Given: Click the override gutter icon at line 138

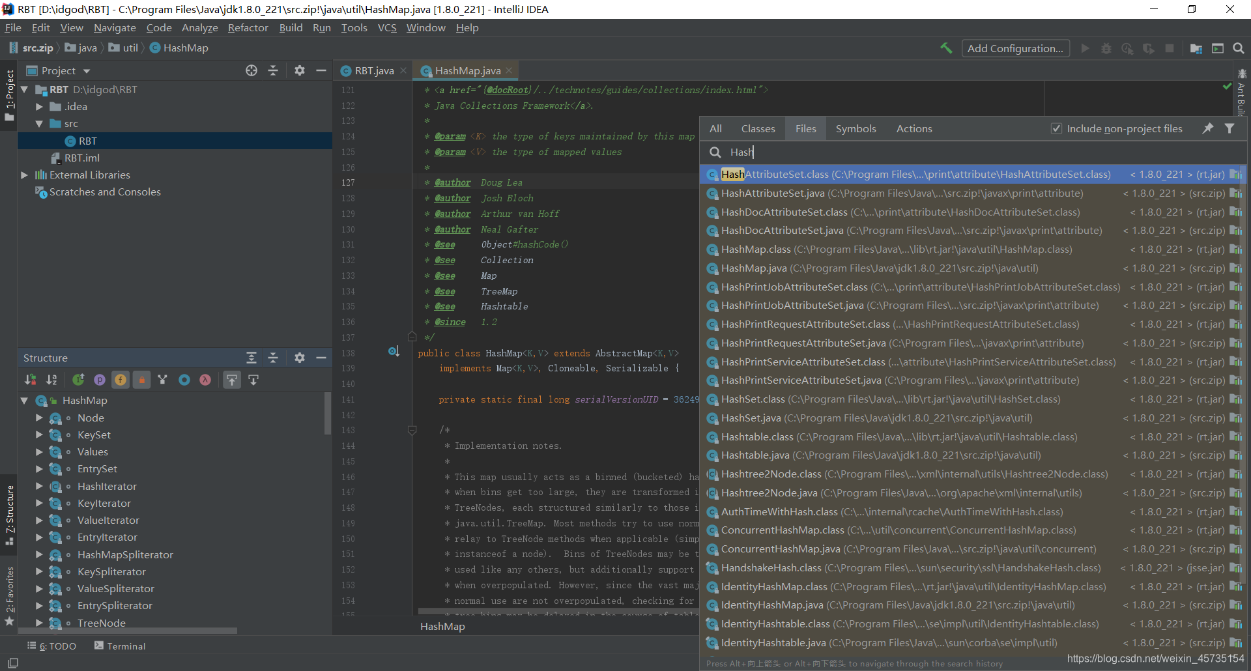Looking at the screenshot, I should pos(394,352).
